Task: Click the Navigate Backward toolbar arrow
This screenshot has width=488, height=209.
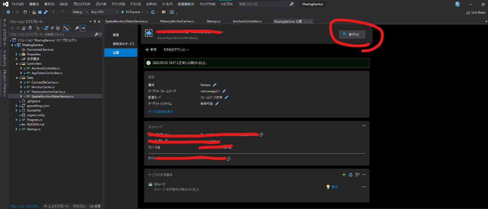Action: 8,12
